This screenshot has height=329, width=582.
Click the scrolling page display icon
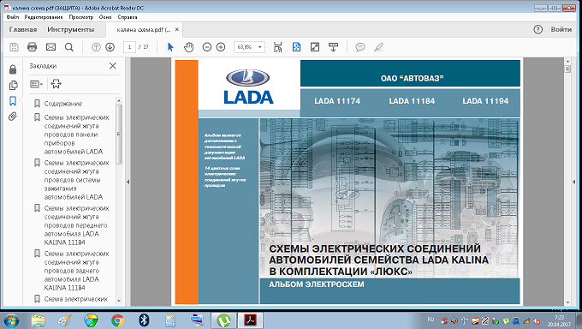tap(278, 47)
